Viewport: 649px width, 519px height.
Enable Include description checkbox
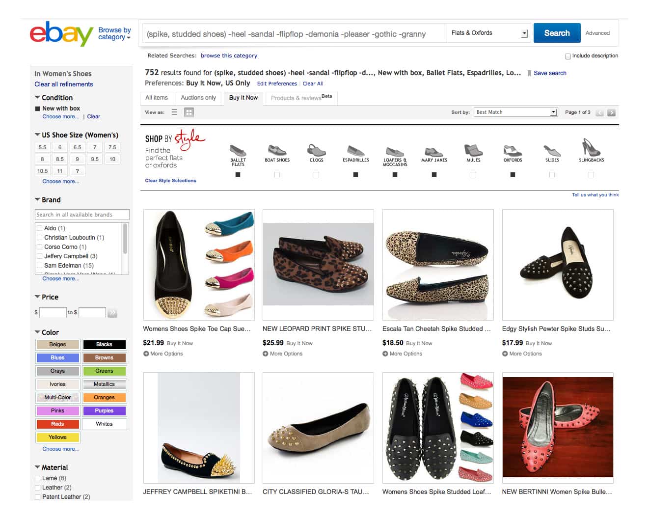(x=568, y=56)
